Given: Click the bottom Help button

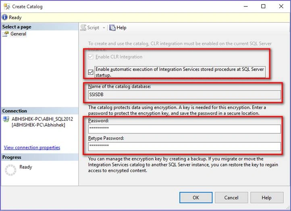Looking at the screenshot, I should pyautogui.click(x=267, y=197).
